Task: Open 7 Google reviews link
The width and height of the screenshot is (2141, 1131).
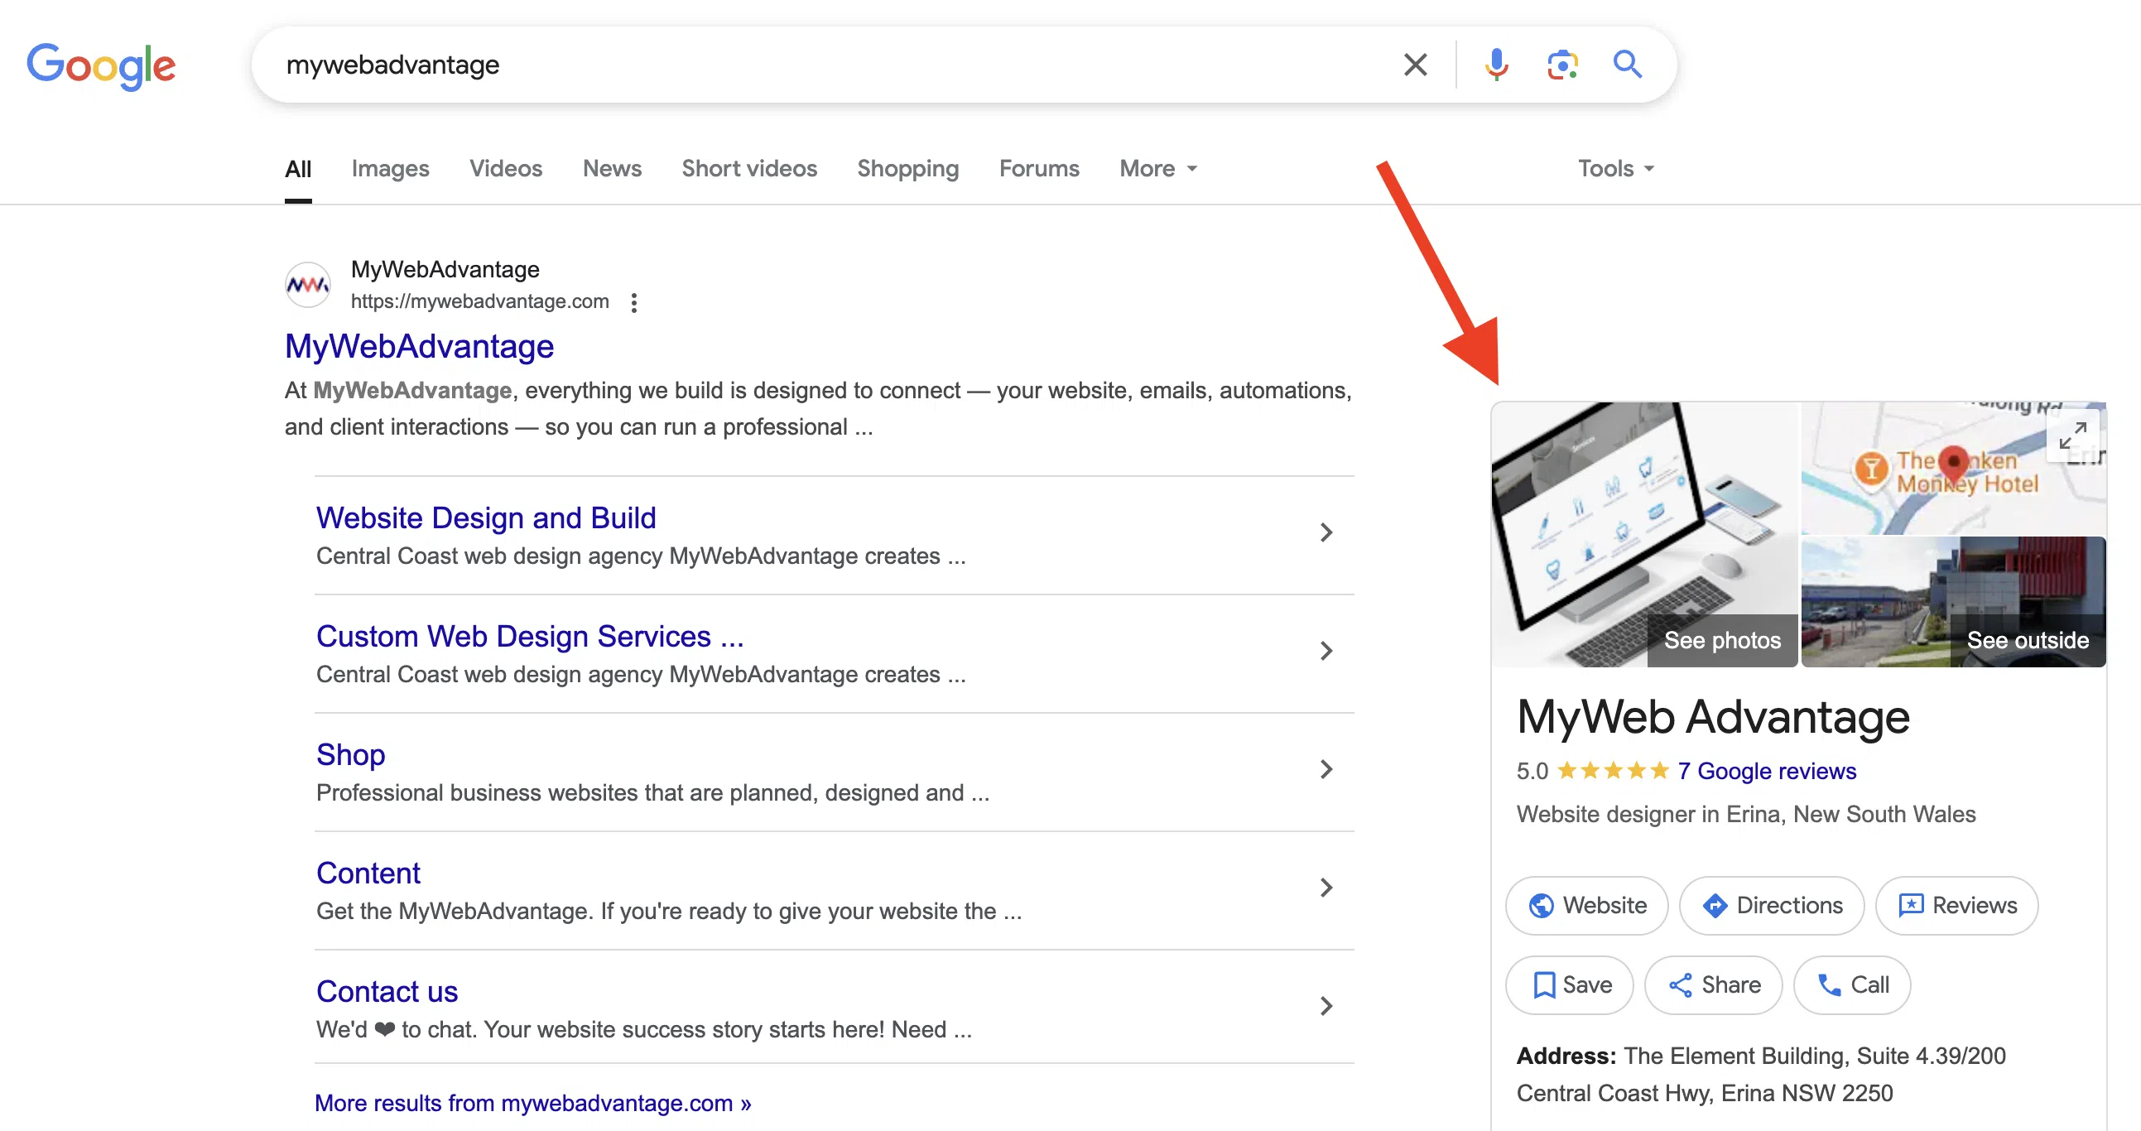Action: point(1766,771)
